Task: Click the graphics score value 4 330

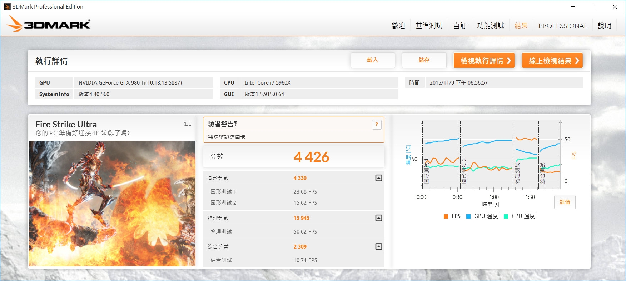Action: [x=300, y=178]
